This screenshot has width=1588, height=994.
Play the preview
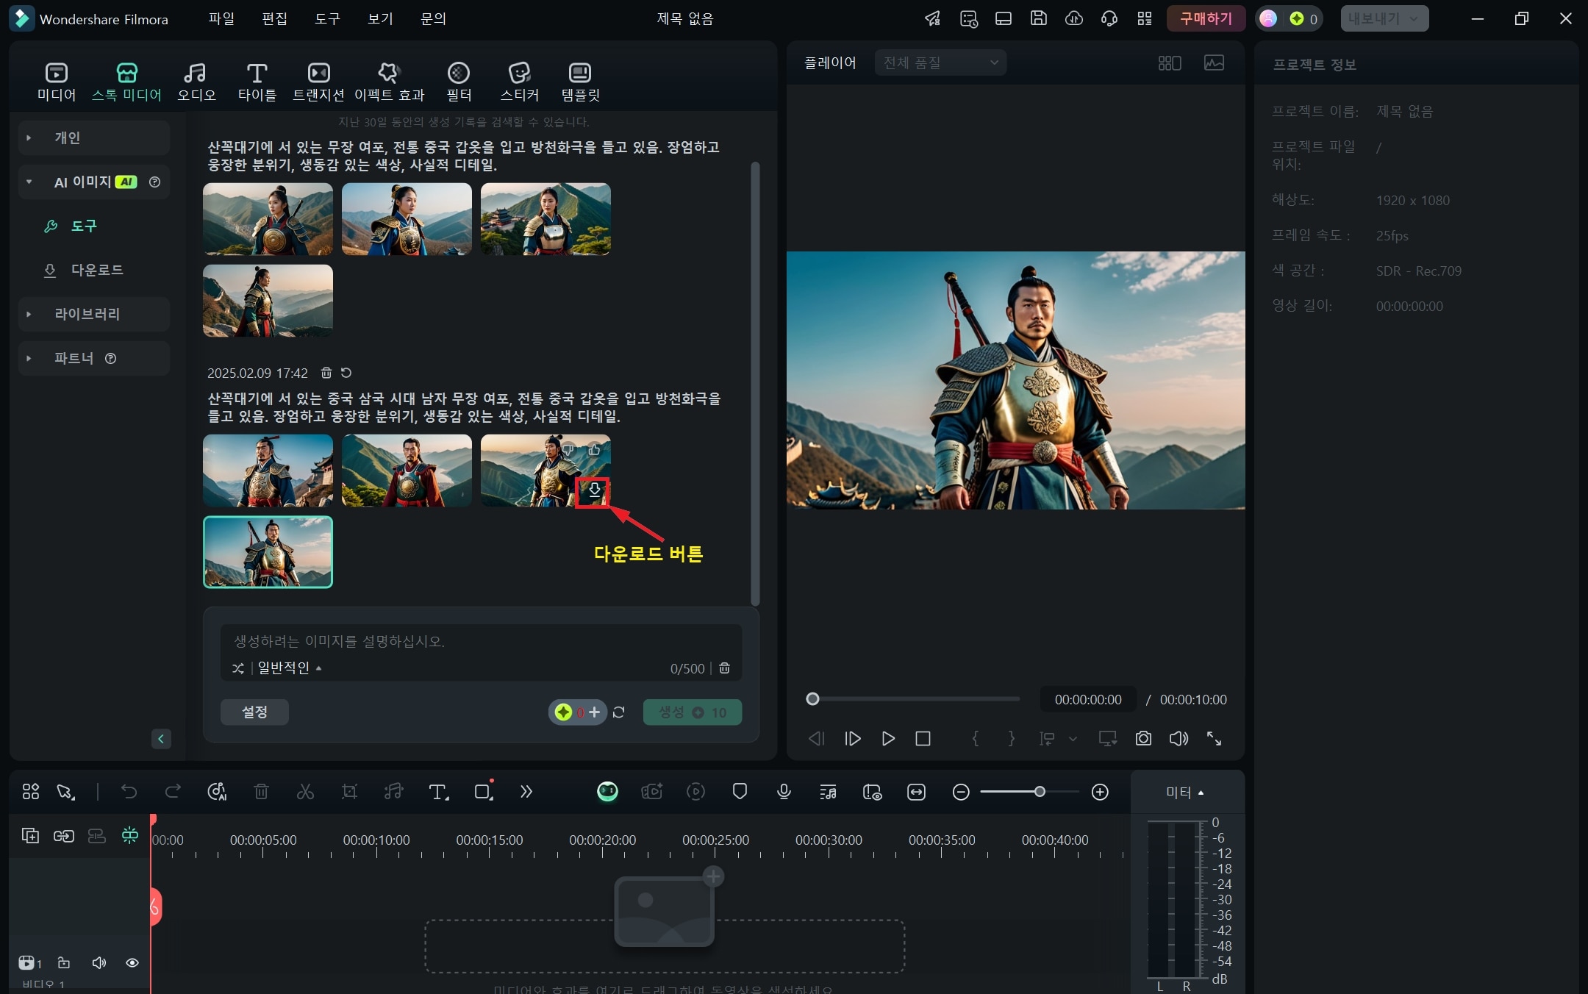point(888,739)
